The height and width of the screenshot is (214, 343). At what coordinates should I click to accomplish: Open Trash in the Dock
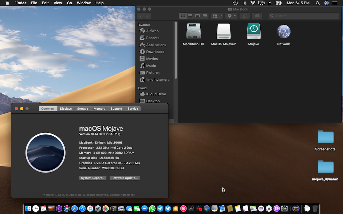point(315,209)
